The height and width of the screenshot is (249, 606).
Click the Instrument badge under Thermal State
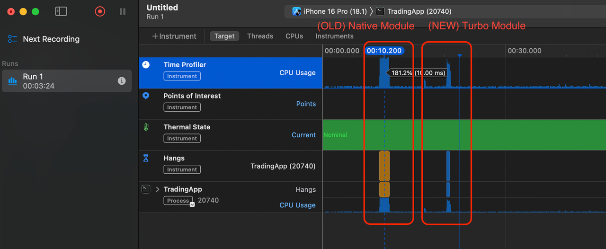click(182, 139)
